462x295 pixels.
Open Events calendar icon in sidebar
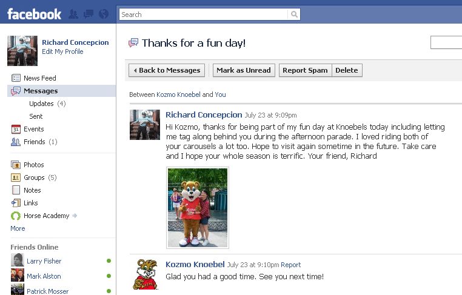pos(16,129)
